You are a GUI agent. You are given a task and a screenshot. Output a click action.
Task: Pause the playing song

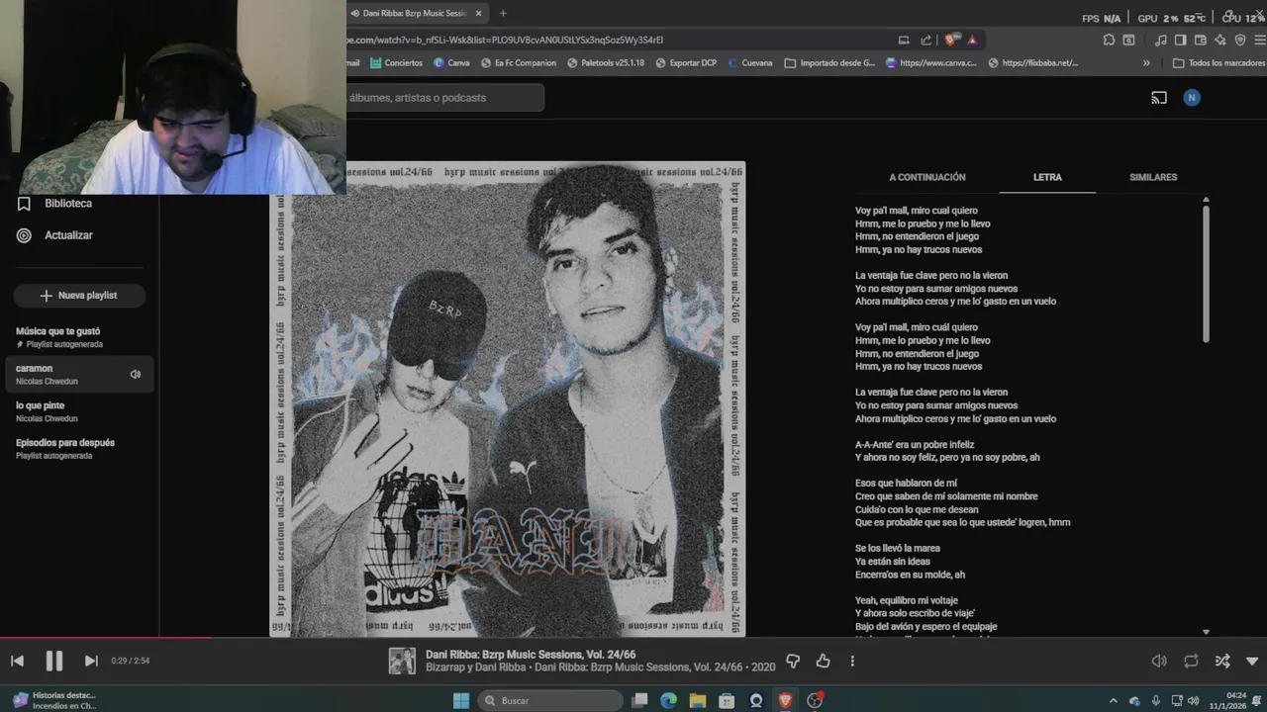coord(54,661)
